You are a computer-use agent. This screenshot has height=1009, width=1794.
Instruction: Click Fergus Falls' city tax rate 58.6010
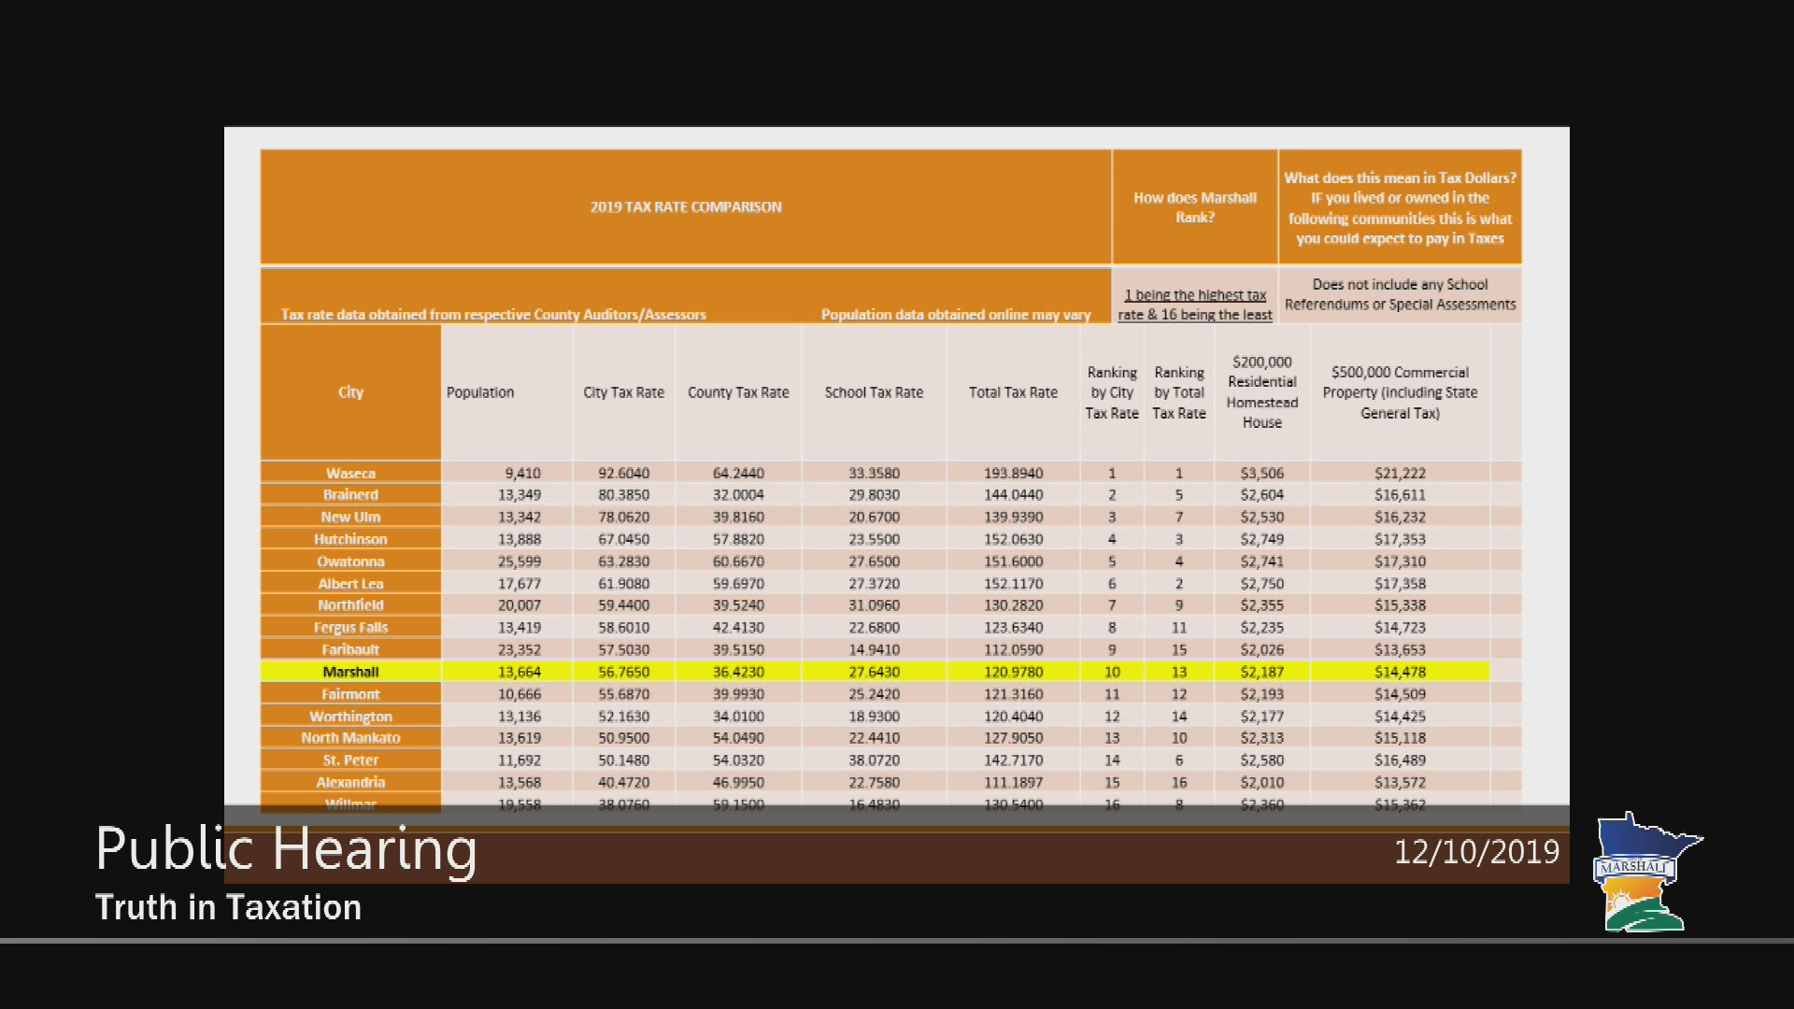coord(623,628)
